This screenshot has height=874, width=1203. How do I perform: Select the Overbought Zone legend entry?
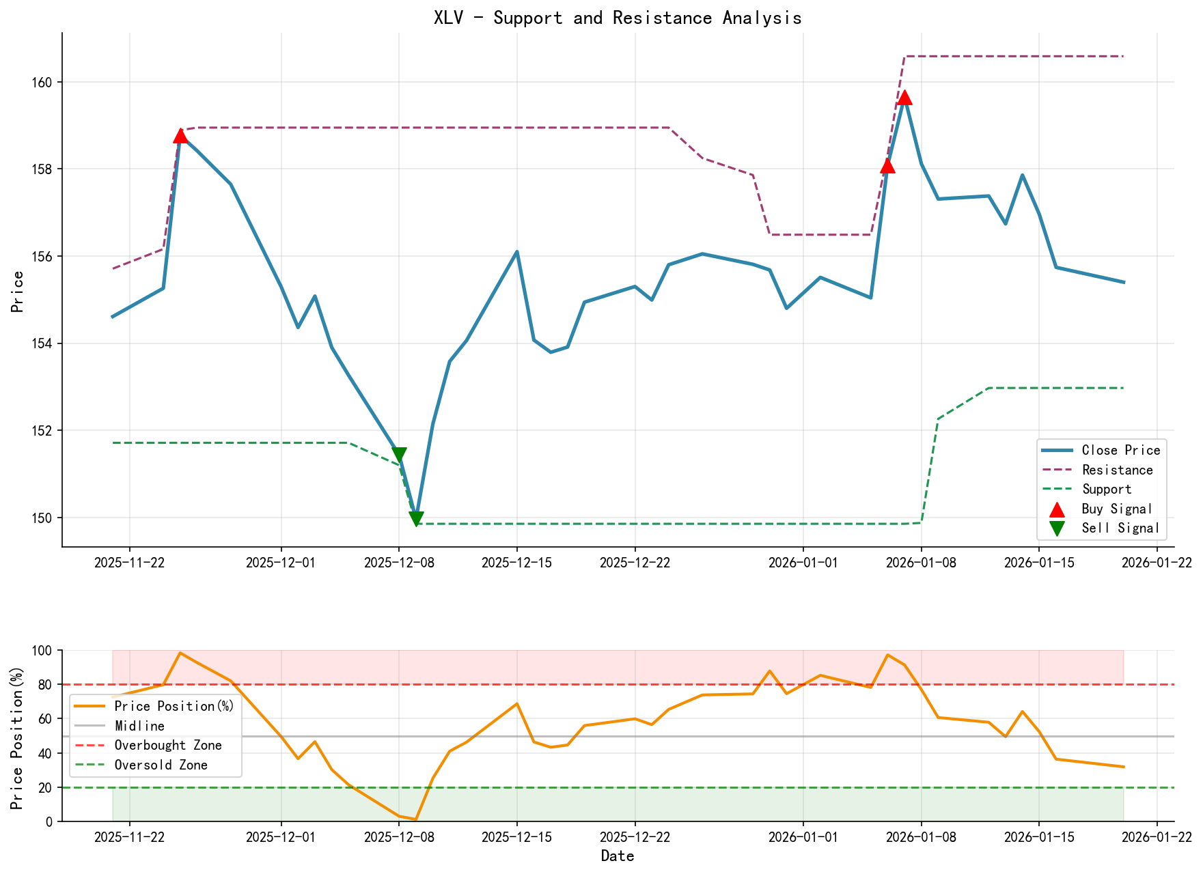tap(167, 745)
